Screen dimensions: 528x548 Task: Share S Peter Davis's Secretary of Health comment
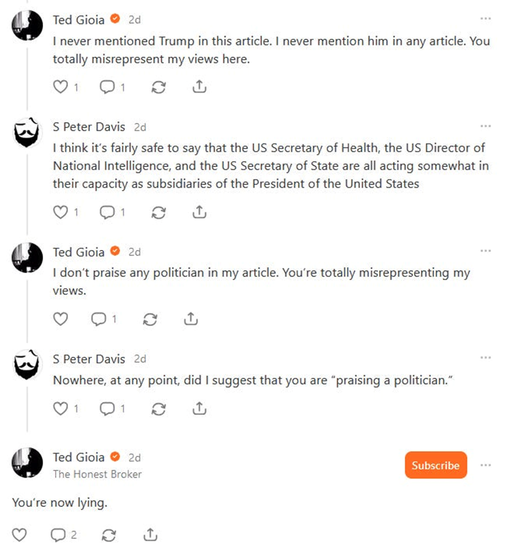[x=199, y=212]
